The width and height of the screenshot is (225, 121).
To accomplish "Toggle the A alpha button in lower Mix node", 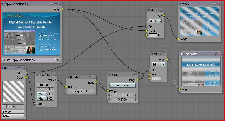I will coord(163,64).
